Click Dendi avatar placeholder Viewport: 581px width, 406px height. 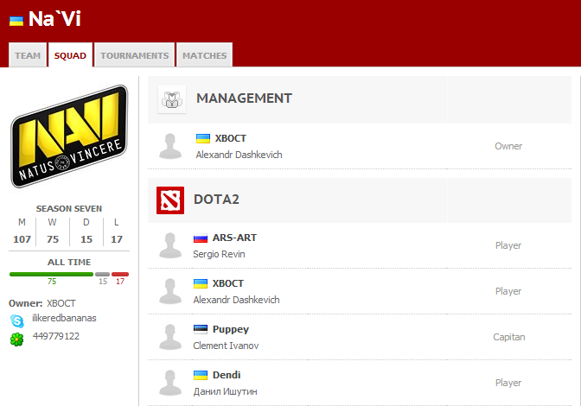tap(170, 383)
